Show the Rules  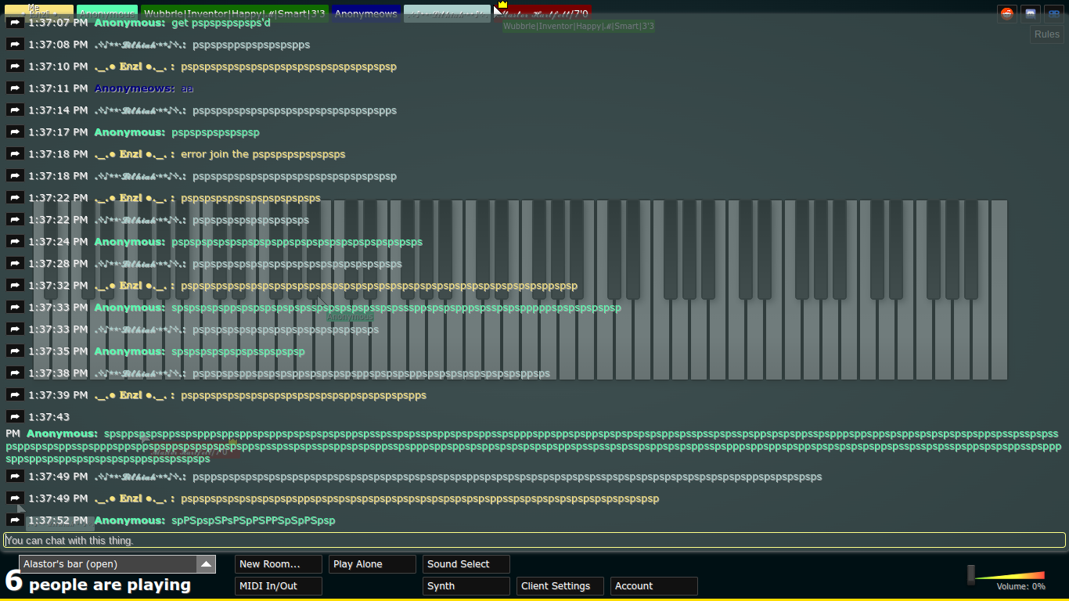coord(1047,34)
